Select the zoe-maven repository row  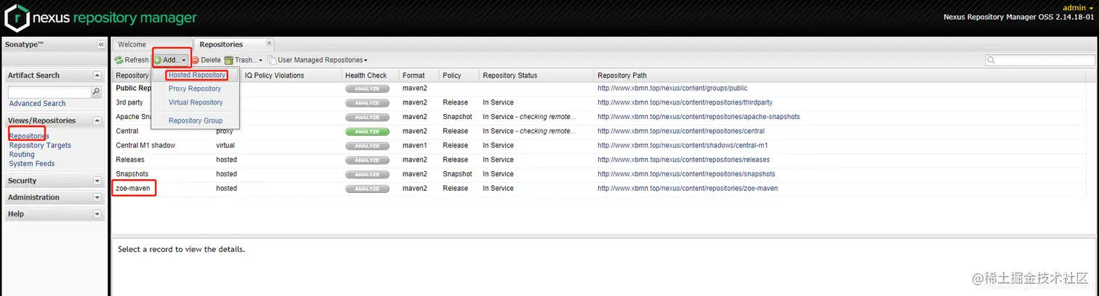tap(604, 188)
